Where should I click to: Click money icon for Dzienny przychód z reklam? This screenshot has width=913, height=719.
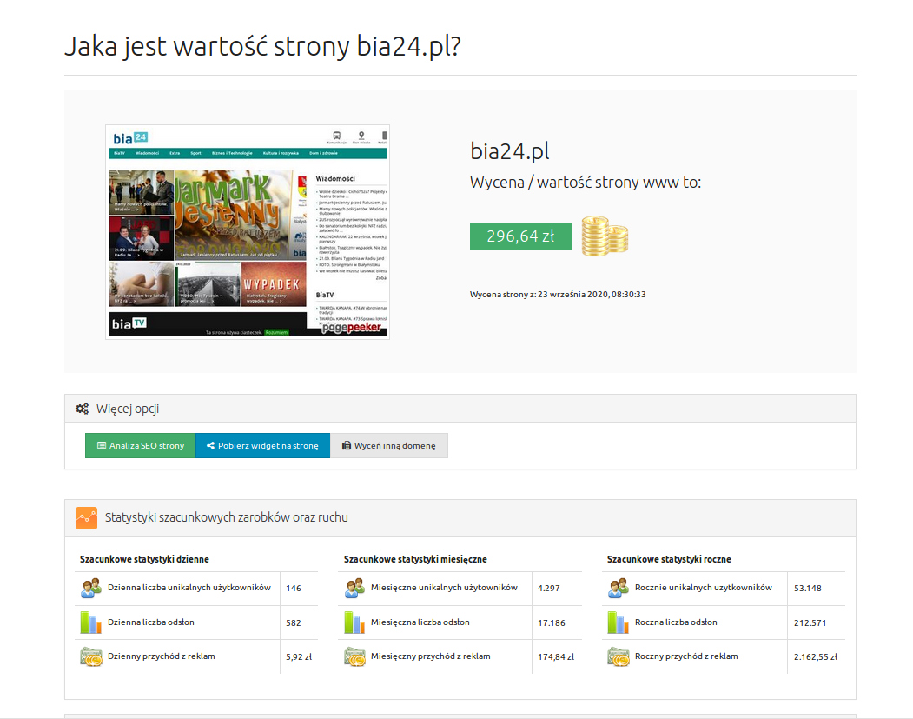coord(91,656)
